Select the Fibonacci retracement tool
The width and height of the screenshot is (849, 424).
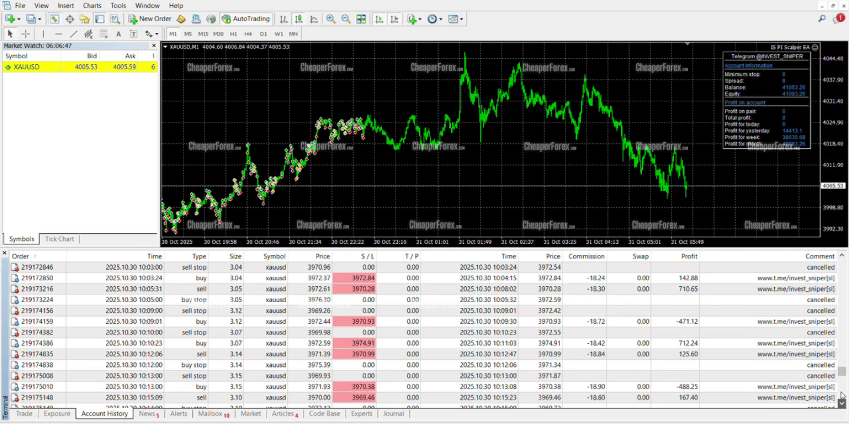pos(103,34)
